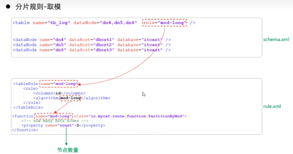Click the boxed mod-long inside the algorithm tag
Screen dimensions: 293x154
click(70, 98)
